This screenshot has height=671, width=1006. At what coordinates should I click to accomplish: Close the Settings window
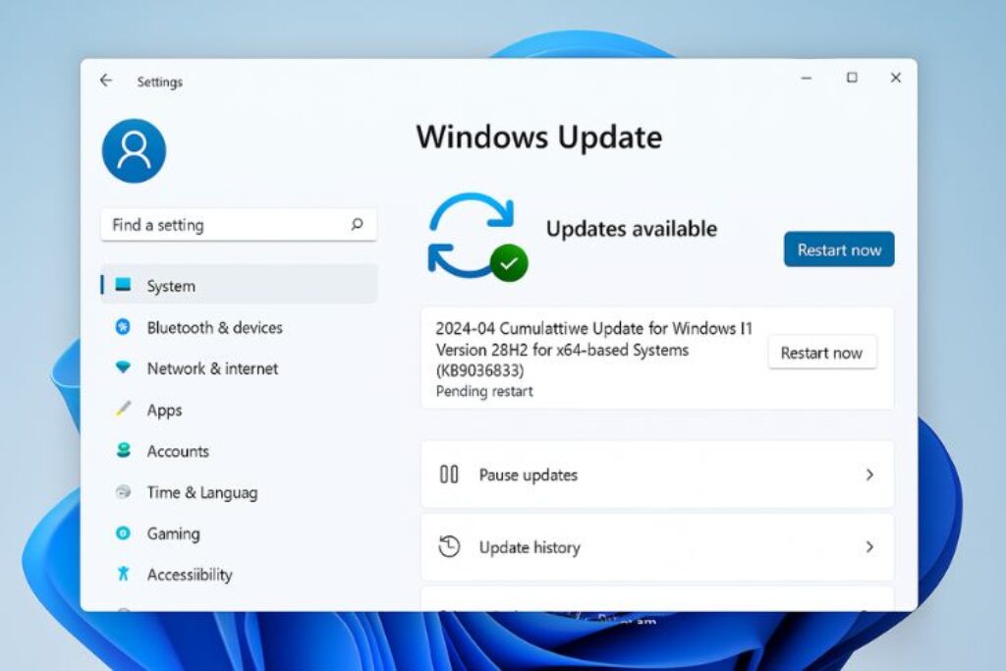(x=896, y=78)
